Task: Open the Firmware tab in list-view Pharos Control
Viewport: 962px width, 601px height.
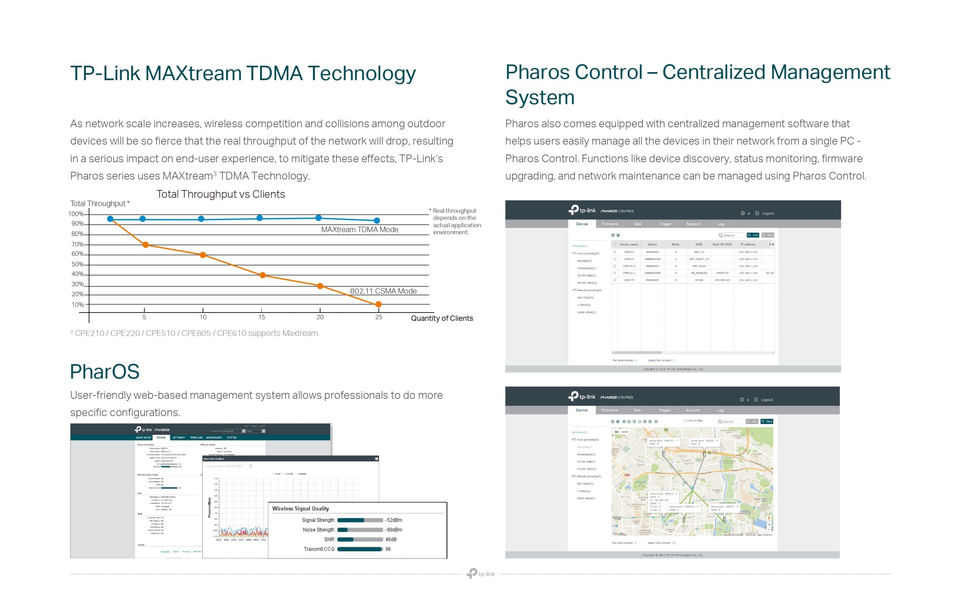Action: [x=610, y=224]
